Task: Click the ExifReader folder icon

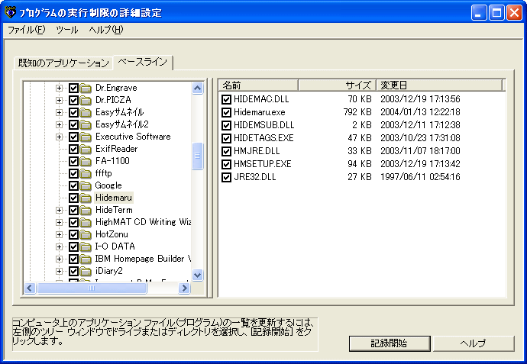Action: [86, 149]
